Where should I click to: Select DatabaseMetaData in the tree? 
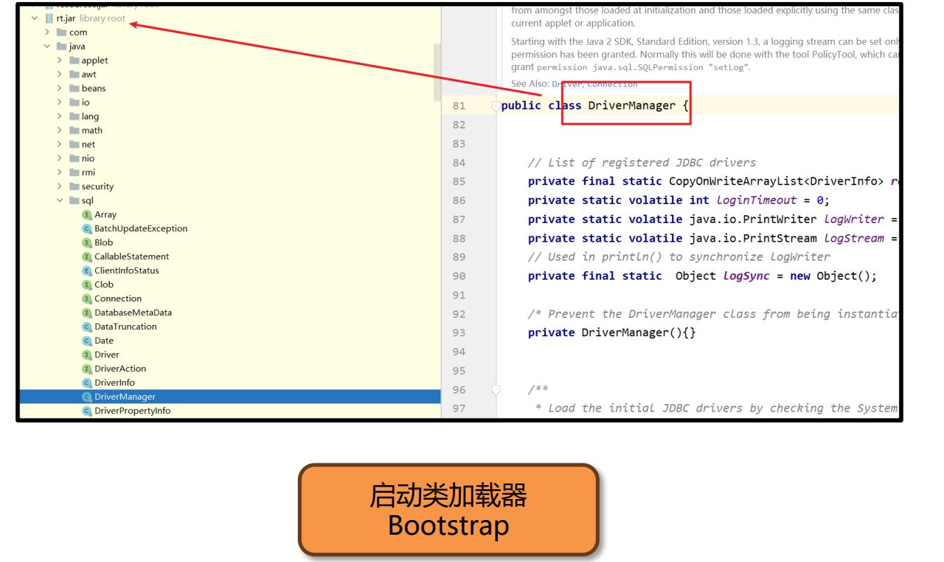[133, 312]
